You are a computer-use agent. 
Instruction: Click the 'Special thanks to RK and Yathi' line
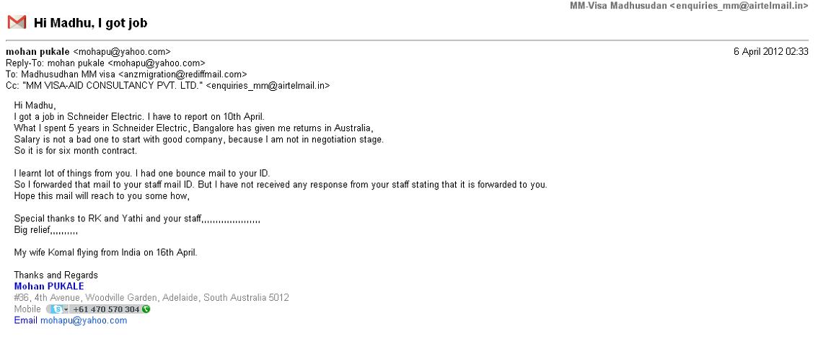coord(137,219)
